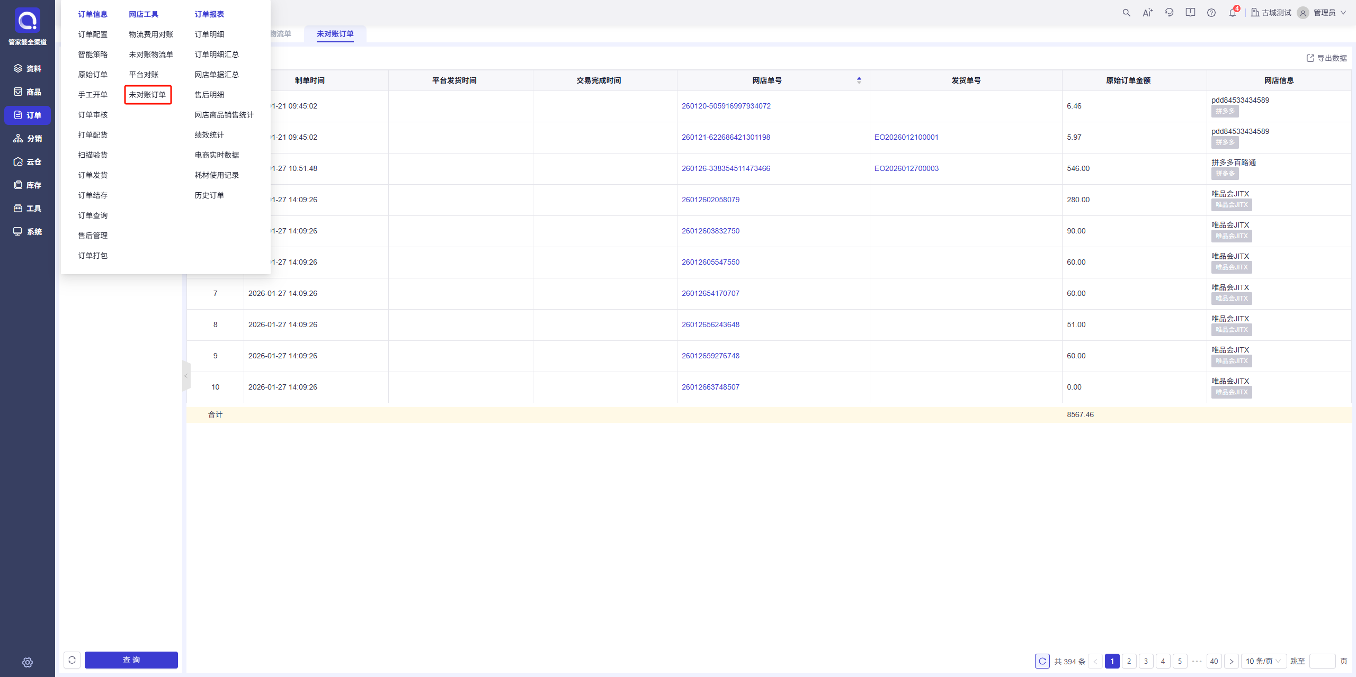Open 手工开单 menu item

93,95
